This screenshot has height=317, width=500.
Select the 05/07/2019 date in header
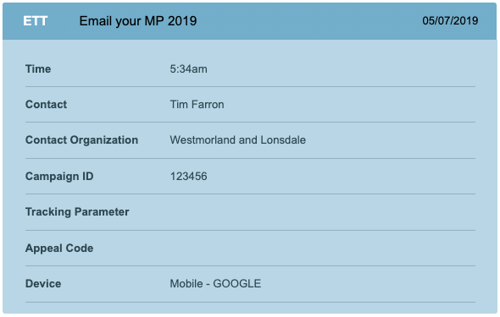coord(450,20)
